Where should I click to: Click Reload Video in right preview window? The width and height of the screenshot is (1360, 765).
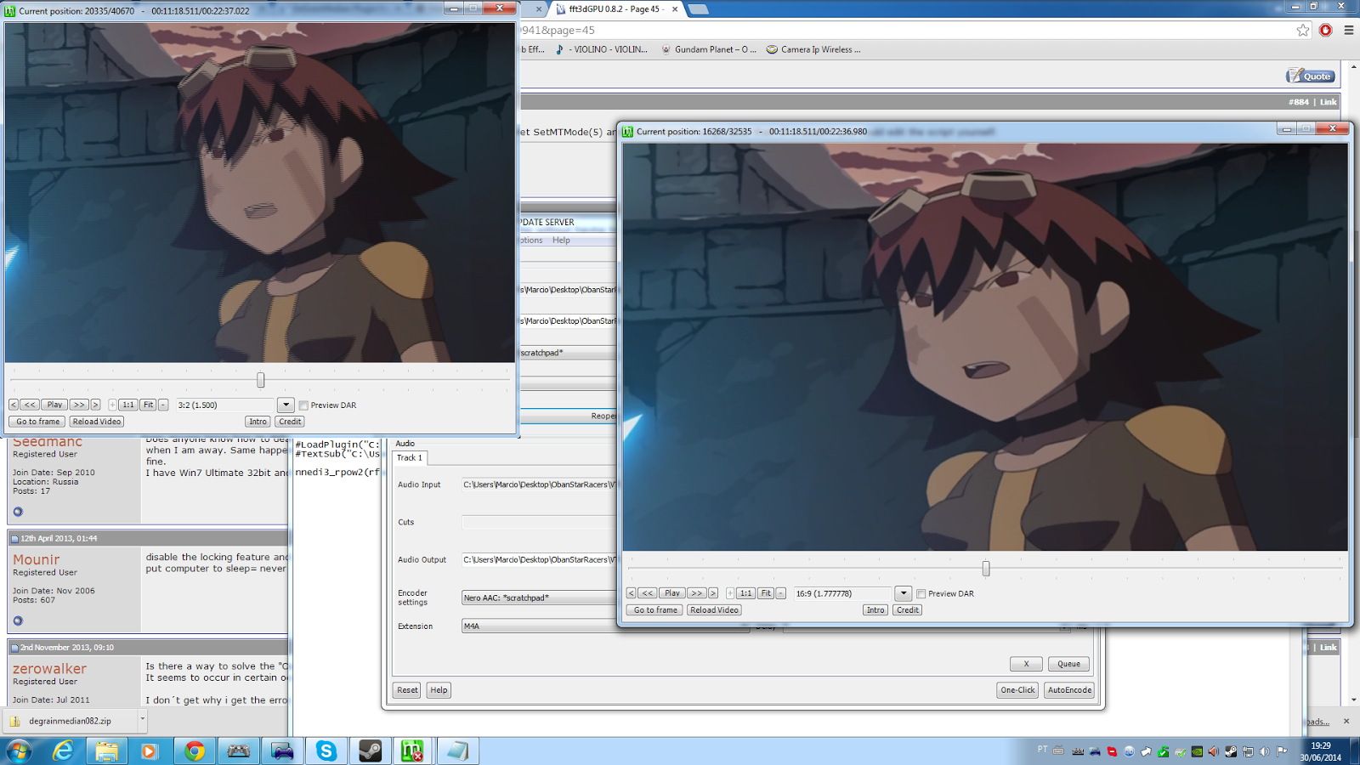(714, 610)
